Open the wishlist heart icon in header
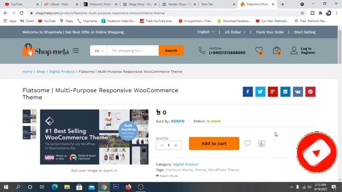This screenshot has width=342, height=192. (259, 51)
